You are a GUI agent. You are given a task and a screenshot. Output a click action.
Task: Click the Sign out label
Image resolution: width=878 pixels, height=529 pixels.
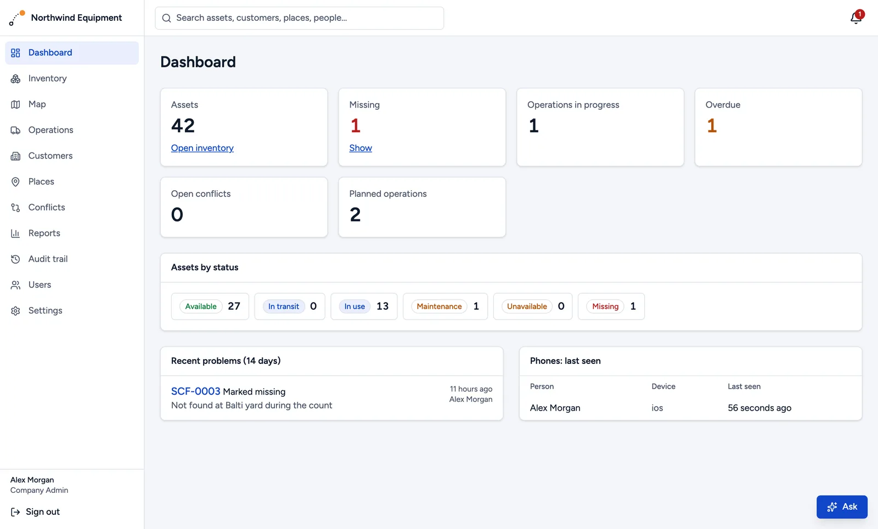click(43, 512)
